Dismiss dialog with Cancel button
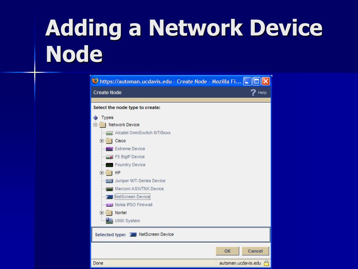 click(x=255, y=251)
